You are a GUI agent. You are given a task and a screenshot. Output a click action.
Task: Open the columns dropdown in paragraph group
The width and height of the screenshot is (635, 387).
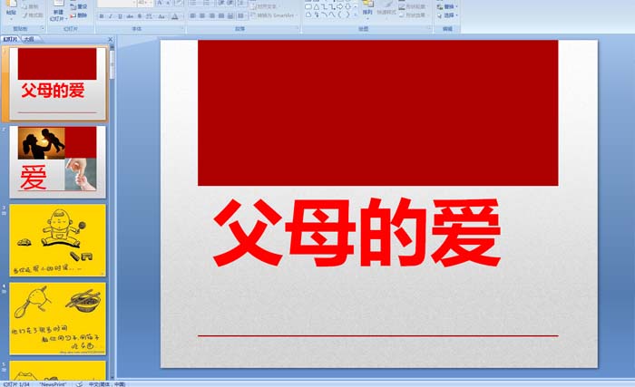tap(241, 15)
